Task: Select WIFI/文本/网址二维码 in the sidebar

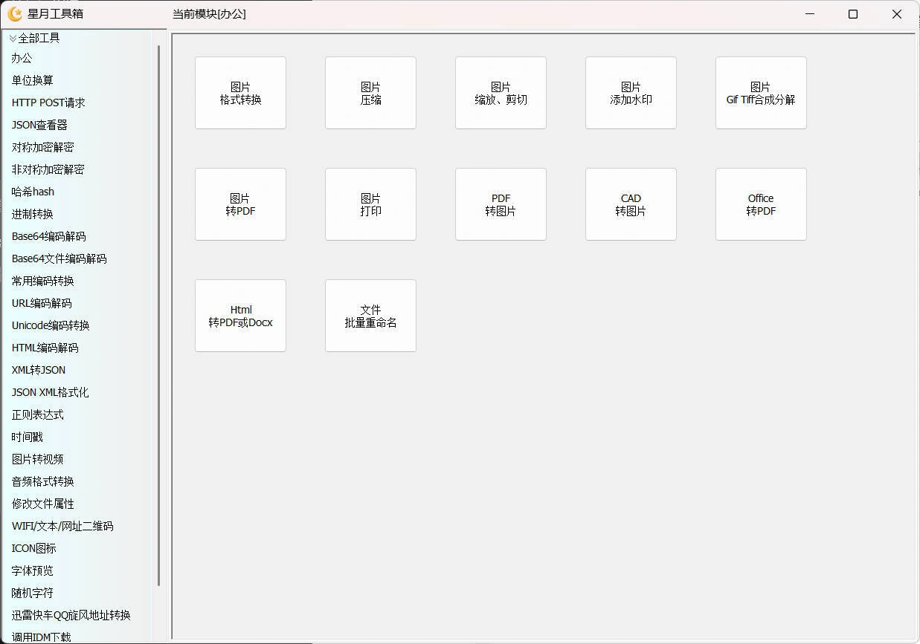Action: (x=62, y=526)
